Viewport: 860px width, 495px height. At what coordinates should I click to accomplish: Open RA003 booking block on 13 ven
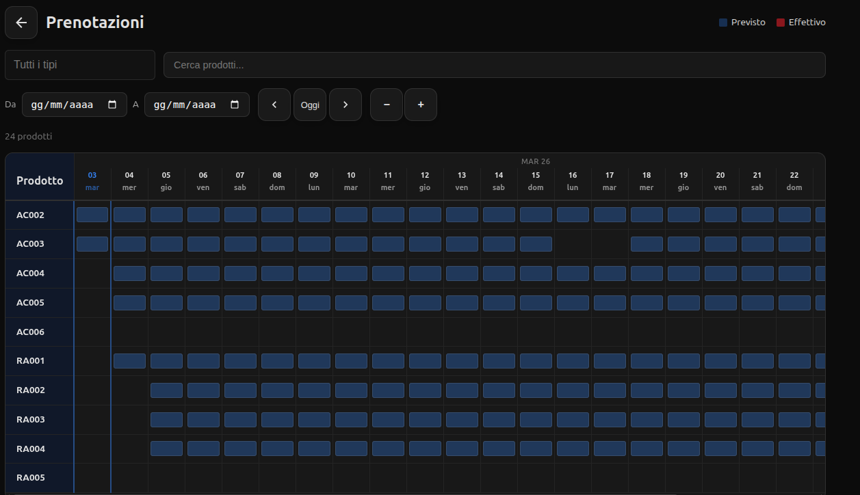tap(462, 420)
